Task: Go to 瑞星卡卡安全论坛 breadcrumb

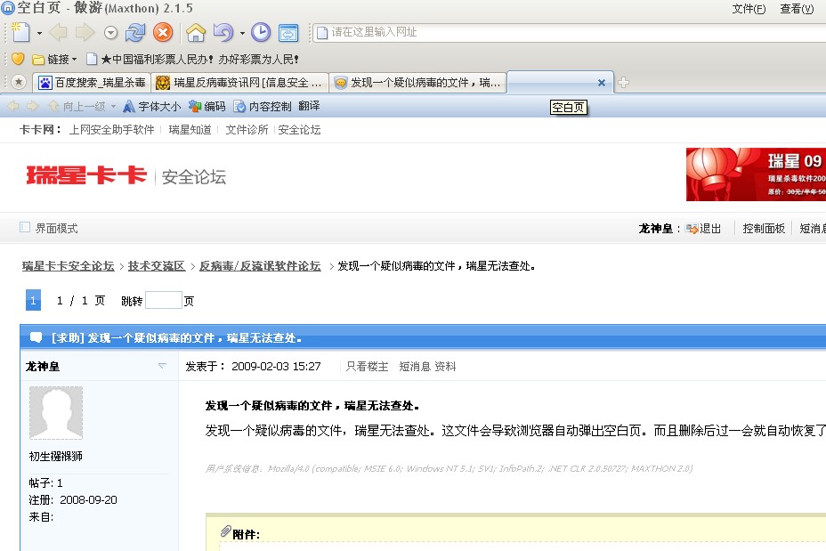Action: coord(69,266)
